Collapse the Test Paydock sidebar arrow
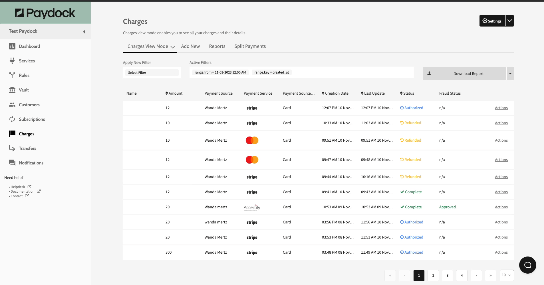Viewport: 544px width, 285px height. (x=84, y=32)
